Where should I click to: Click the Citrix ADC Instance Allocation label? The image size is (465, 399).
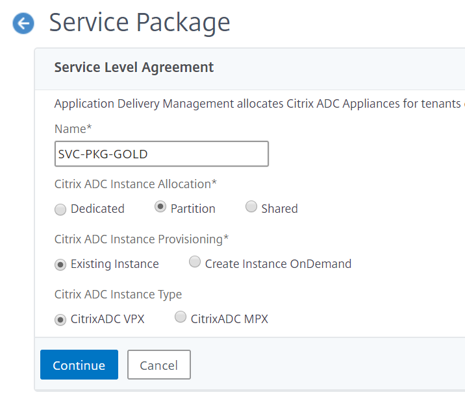136,184
